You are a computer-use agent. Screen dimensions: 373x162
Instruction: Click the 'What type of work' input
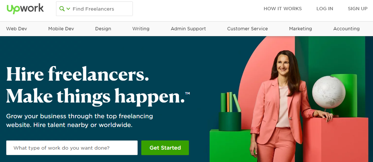pos(72,148)
